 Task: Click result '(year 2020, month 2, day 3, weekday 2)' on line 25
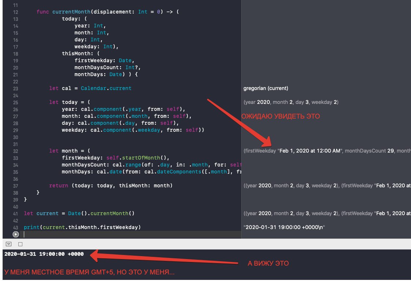click(x=291, y=102)
